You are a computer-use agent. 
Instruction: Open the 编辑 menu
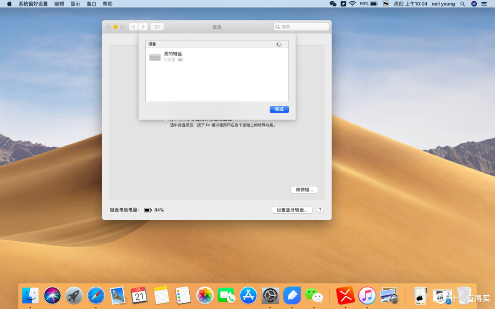pos(59,4)
